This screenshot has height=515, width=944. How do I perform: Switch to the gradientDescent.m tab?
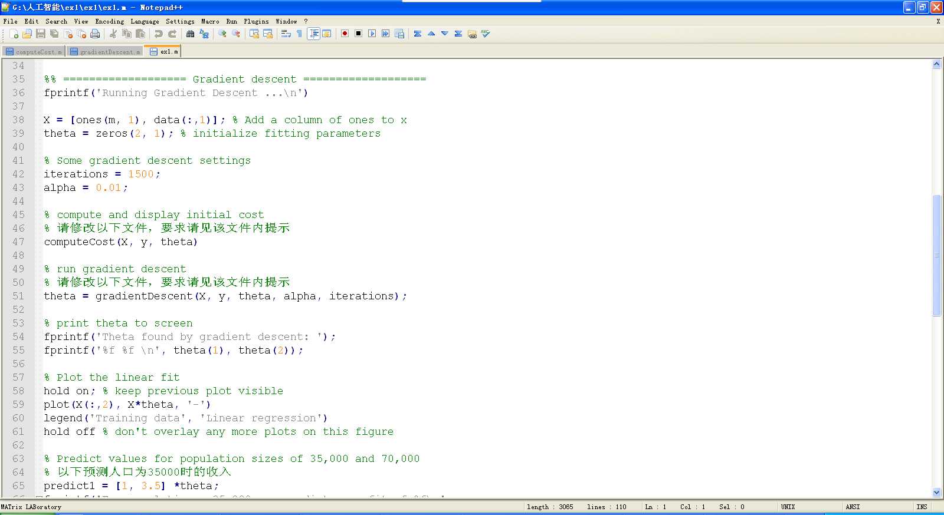[106, 52]
